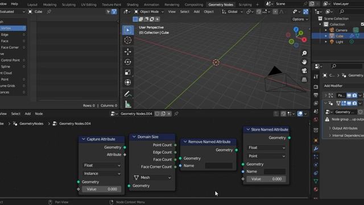
Task: Open the Modifiers wrench tab in properties
Action: click(x=316, y=149)
